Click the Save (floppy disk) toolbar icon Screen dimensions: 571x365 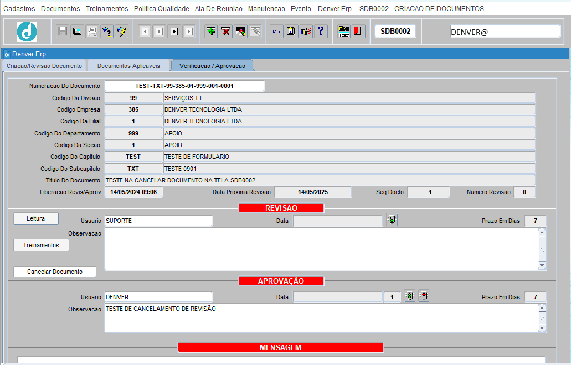coord(62,32)
